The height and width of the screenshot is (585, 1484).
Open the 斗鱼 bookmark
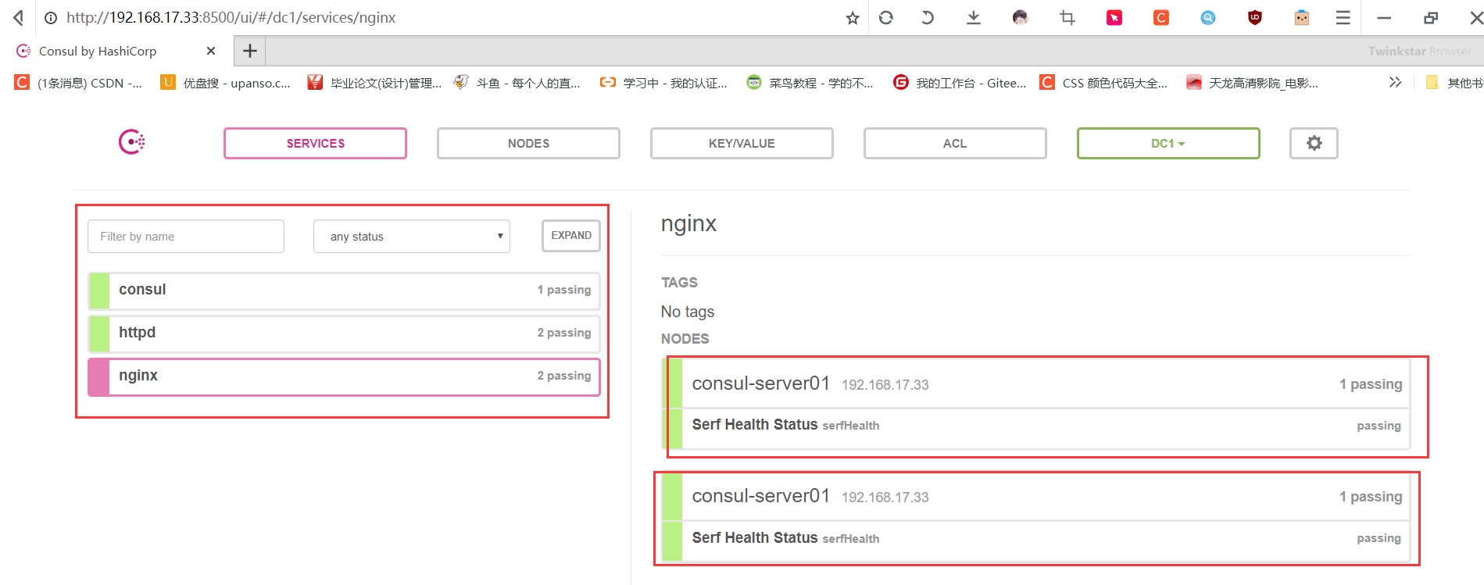pyautogui.click(x=517, y=83)
